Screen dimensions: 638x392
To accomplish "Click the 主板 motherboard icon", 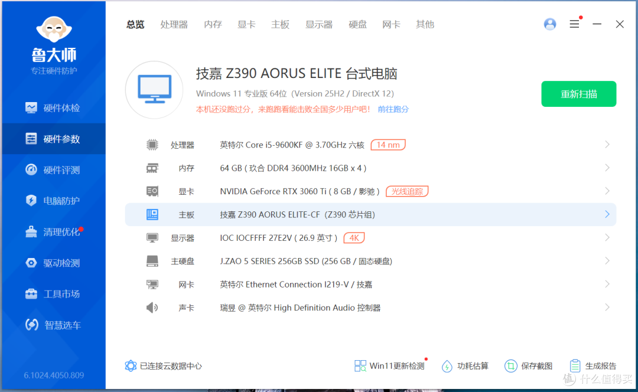I will pos(152,214).
